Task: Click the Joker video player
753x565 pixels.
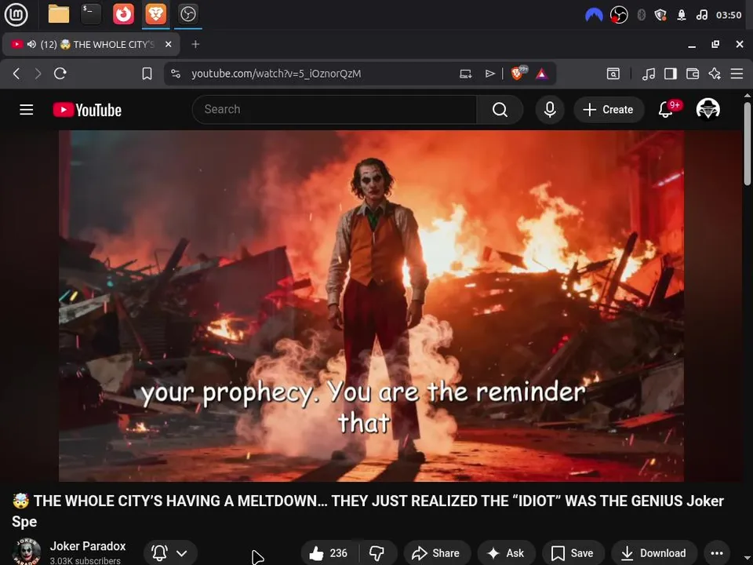Action: click(x=371, y=305)
